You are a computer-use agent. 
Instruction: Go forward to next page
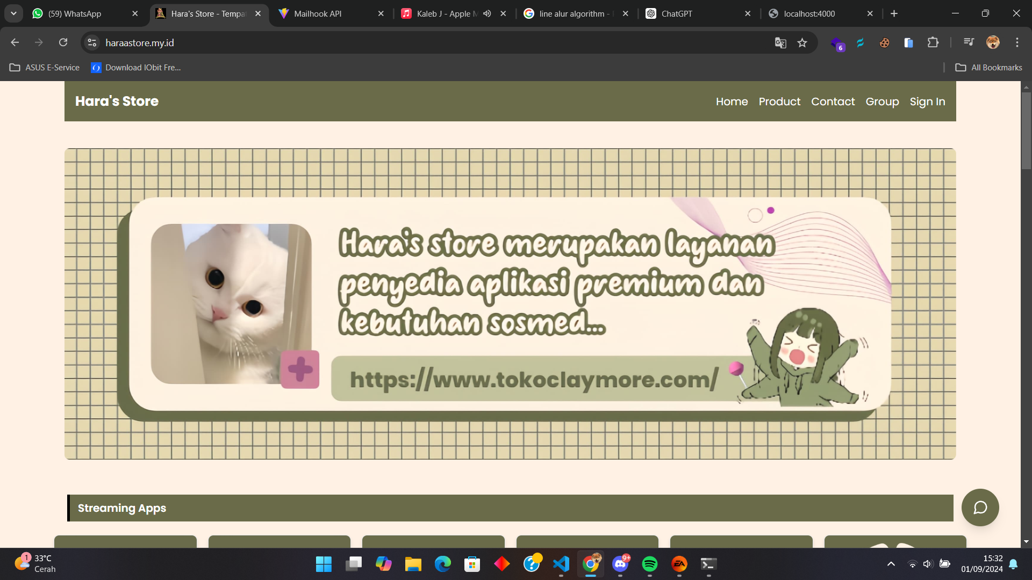(x=39, y=42)
